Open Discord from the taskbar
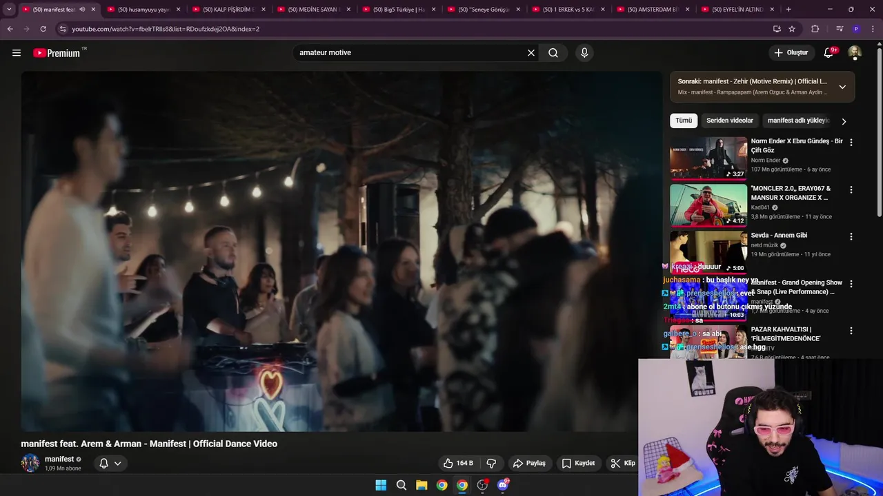The height and width of the screenshot is (496, 883). click(x=503, y=485)
